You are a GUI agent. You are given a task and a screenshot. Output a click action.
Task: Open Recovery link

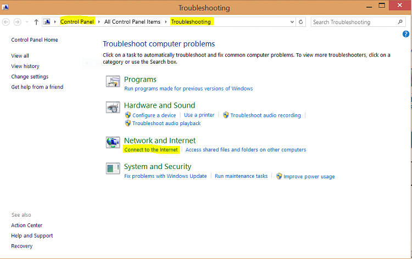click(22, 246)
